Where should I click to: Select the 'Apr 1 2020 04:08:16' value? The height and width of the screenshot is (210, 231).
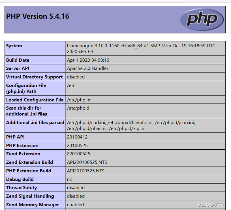88,60
